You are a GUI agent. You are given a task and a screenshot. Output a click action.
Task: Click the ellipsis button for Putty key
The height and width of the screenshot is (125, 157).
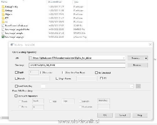point(138,86)
